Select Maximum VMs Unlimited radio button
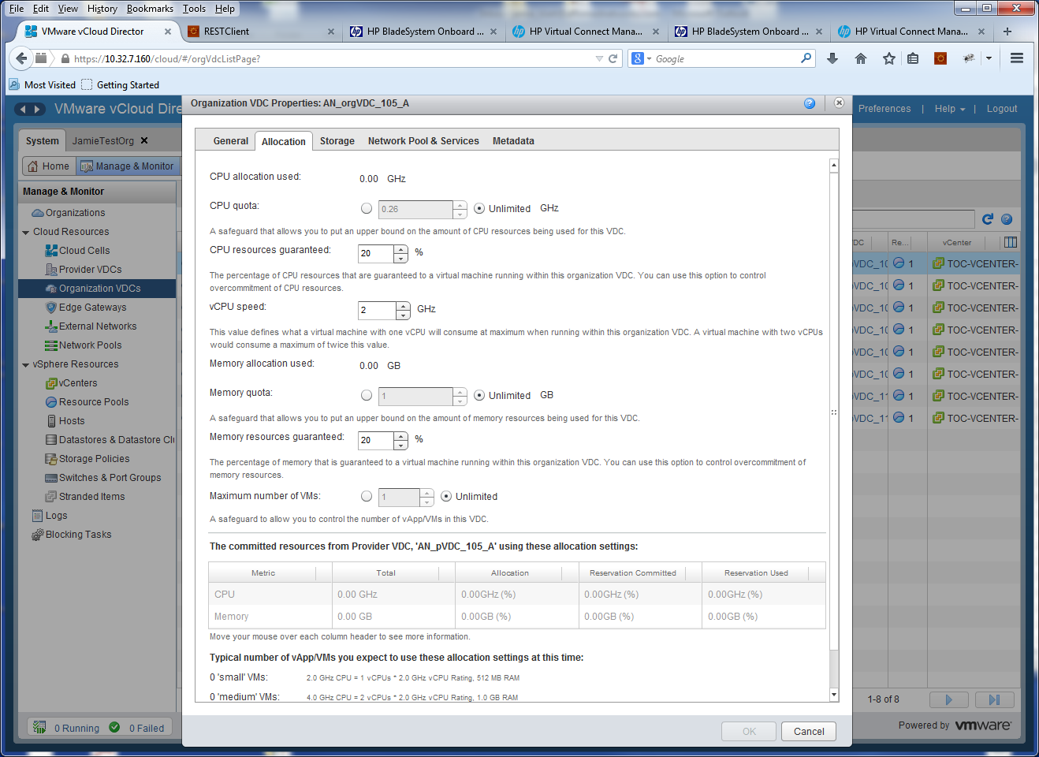 coord(446,497)
